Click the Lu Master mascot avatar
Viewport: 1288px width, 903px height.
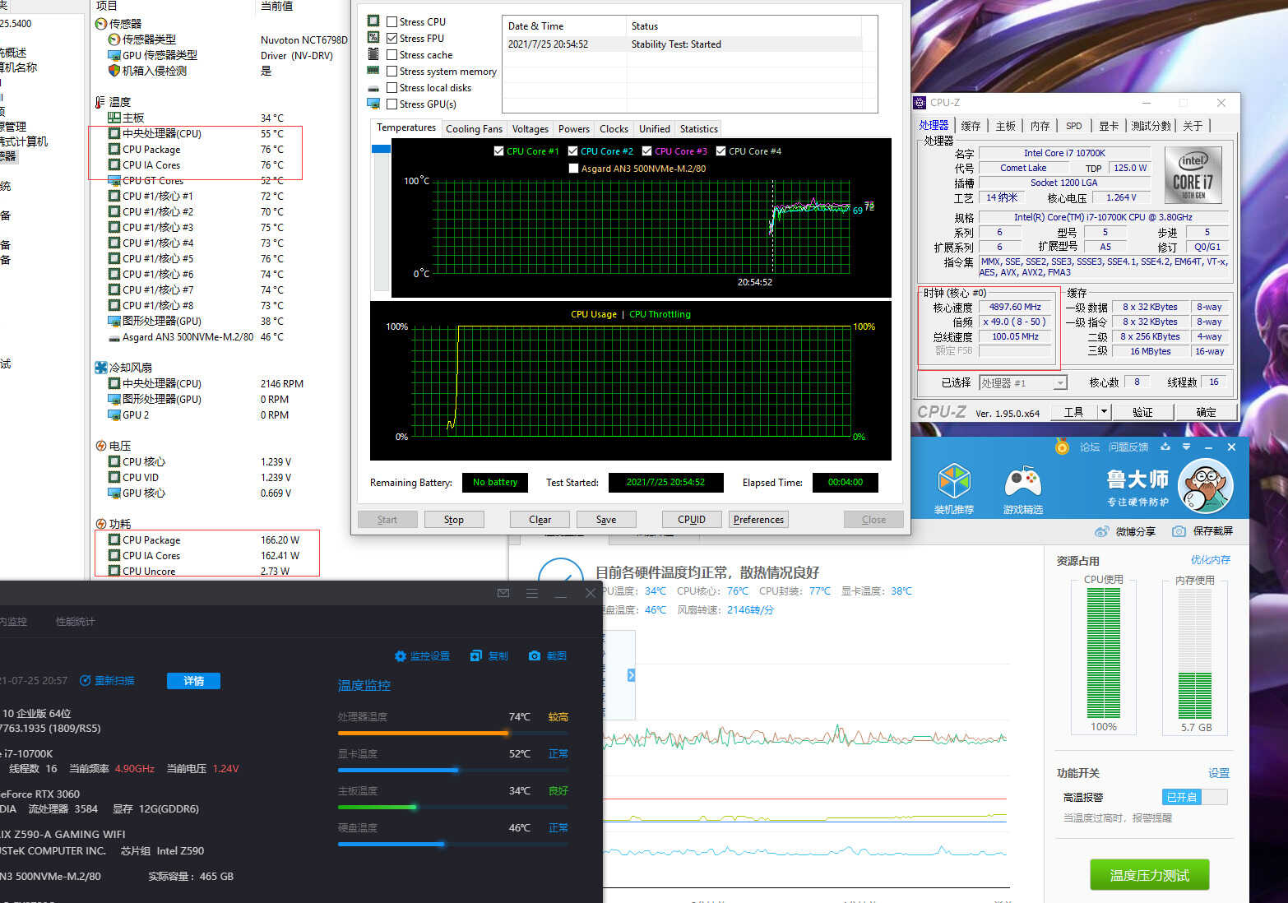(x=1205, y=485)
